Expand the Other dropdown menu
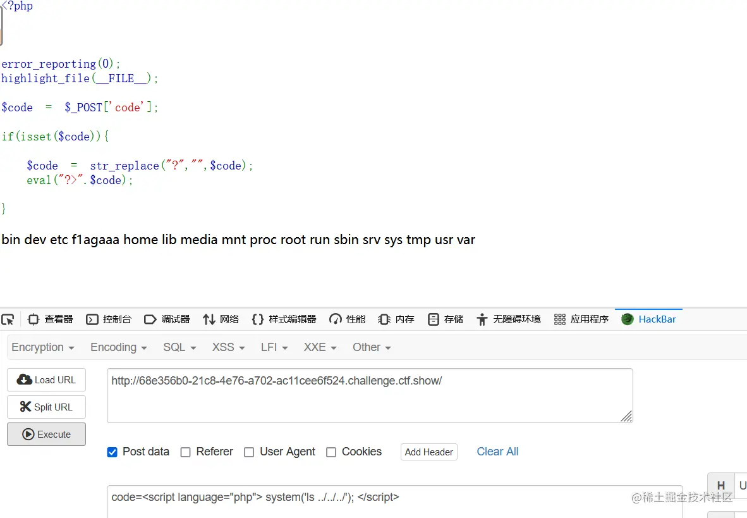The width and height of the screenshot is (747, 518). tap(372, 347)
